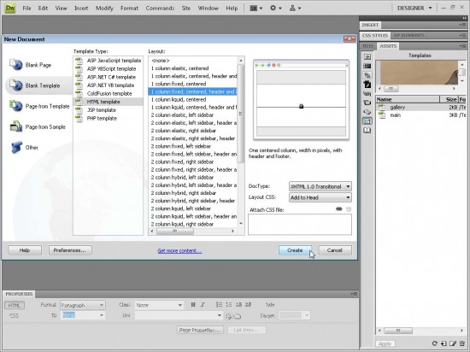Switch to the CSS Styles tab
470x352 pixels.
pyautogui.click(x=375, y=35)
